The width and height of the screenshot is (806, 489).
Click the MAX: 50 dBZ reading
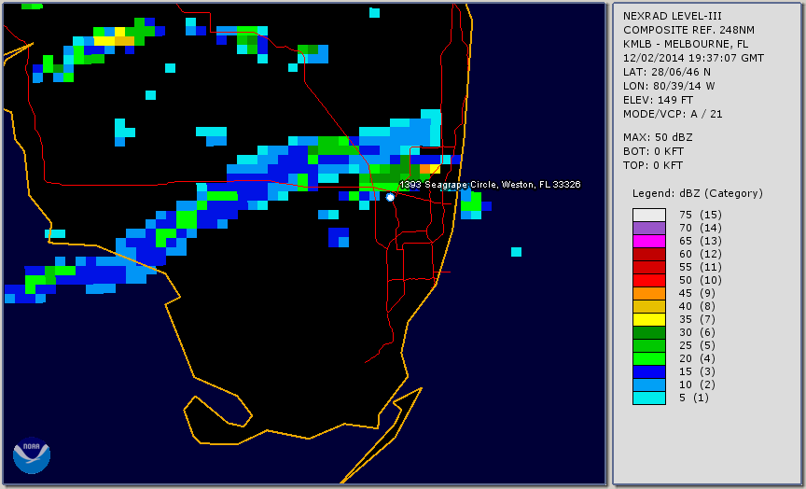pyautogui.click(x=658, y=137)
